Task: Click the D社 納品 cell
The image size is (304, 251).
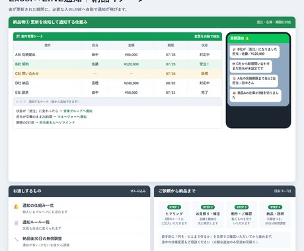Action: click(x=48, y=83)
